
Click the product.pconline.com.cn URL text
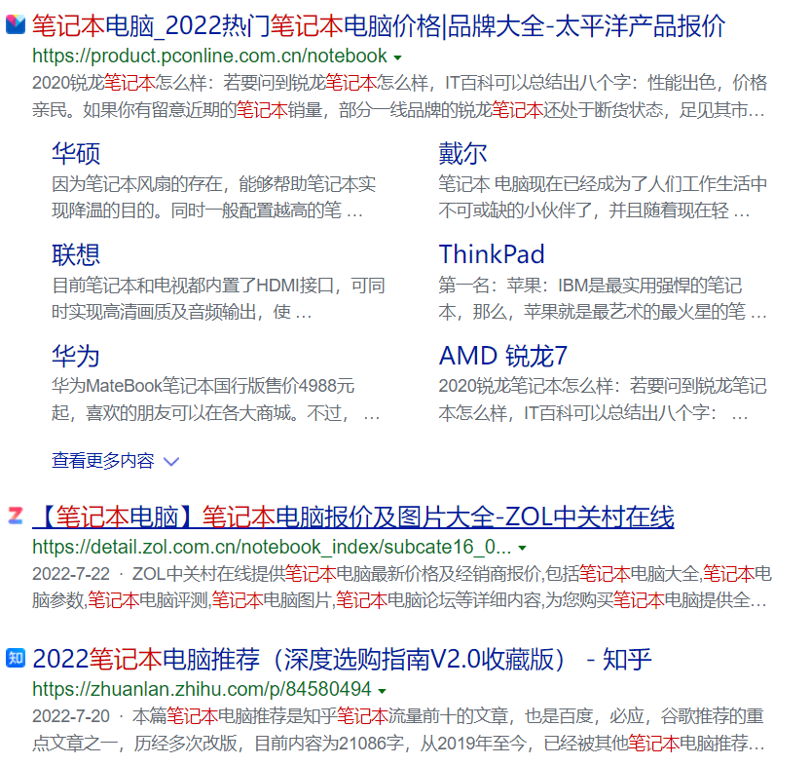coord(209,57)
